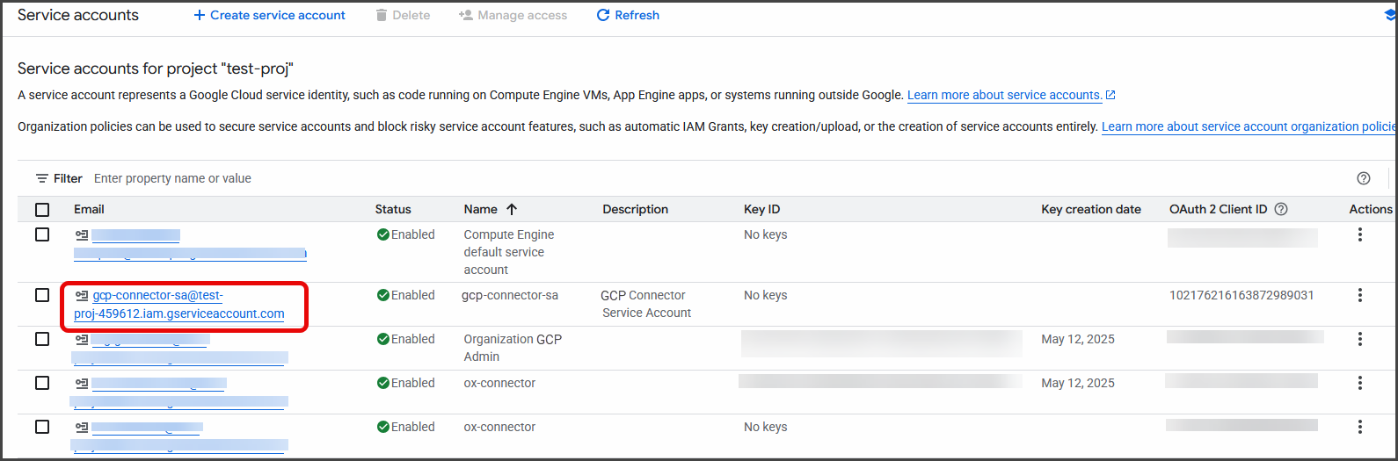This screenshot has height=461, width=1398.
Task: Click the Delete toolbar item
Action: tap(402, 15)
